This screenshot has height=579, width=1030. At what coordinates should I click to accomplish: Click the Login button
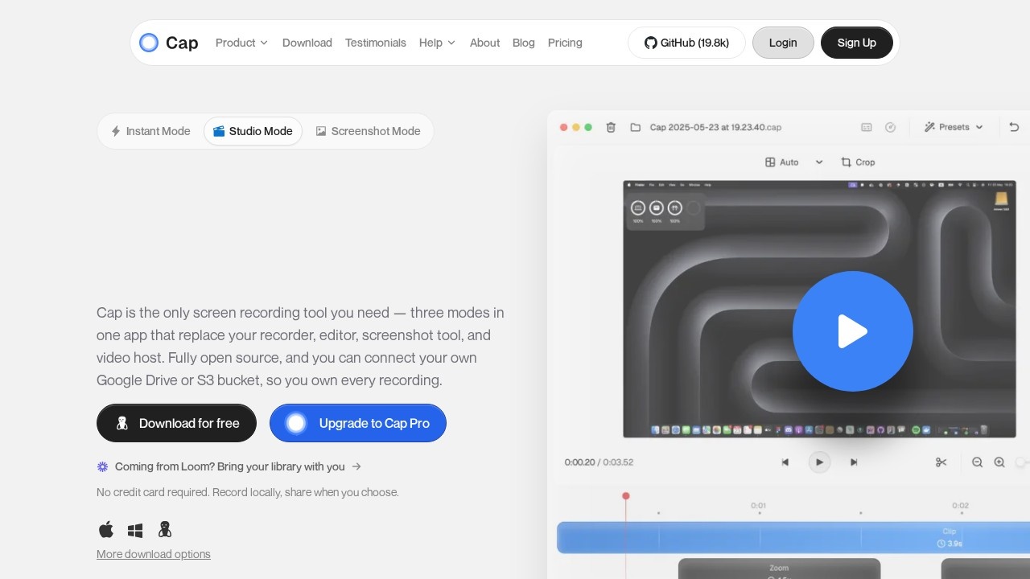(x=783, y=43)
